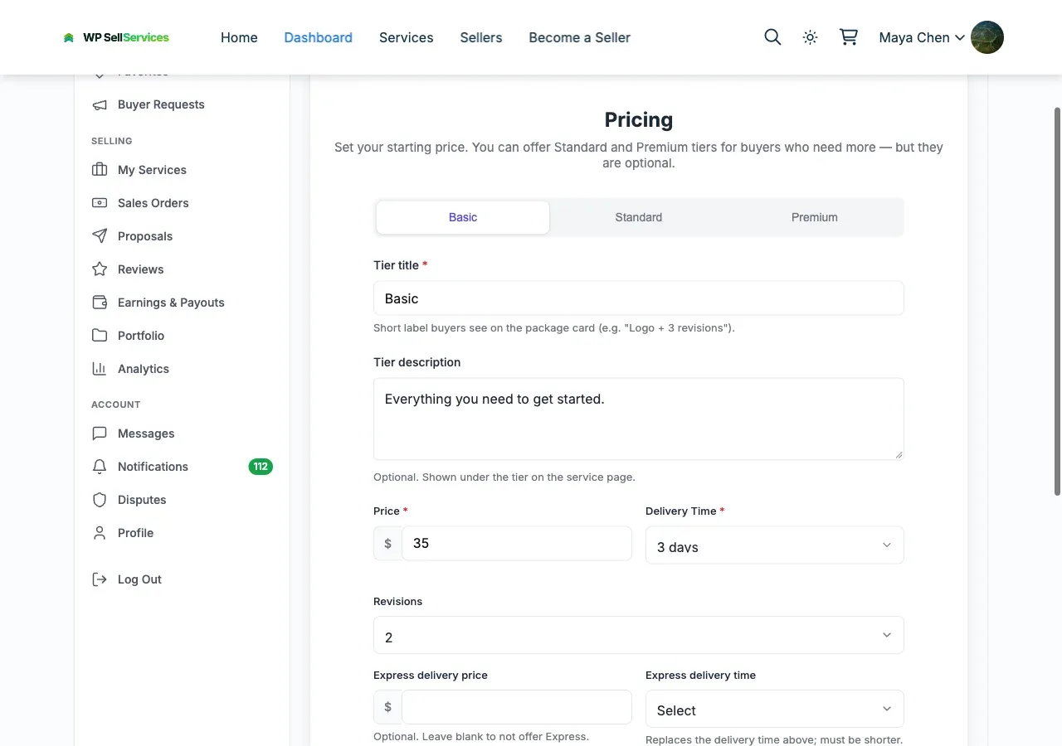
Task: Click the Profile person icon
Action: tap(100, 533)
